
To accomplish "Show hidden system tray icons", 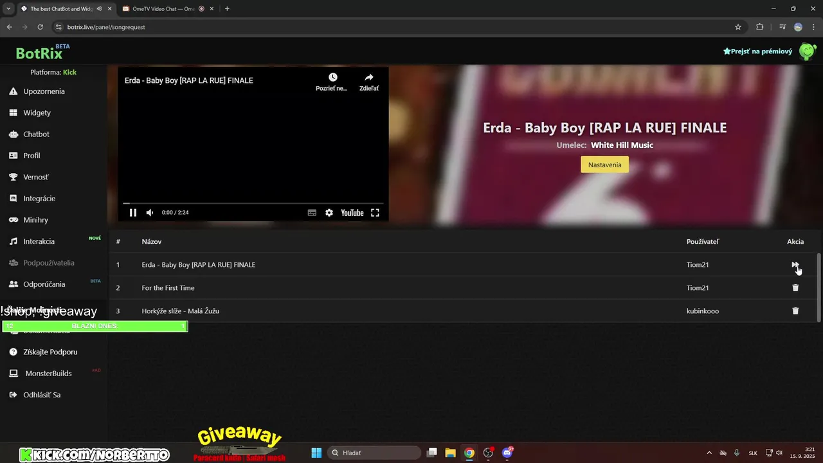I will (x=709, y=453).
